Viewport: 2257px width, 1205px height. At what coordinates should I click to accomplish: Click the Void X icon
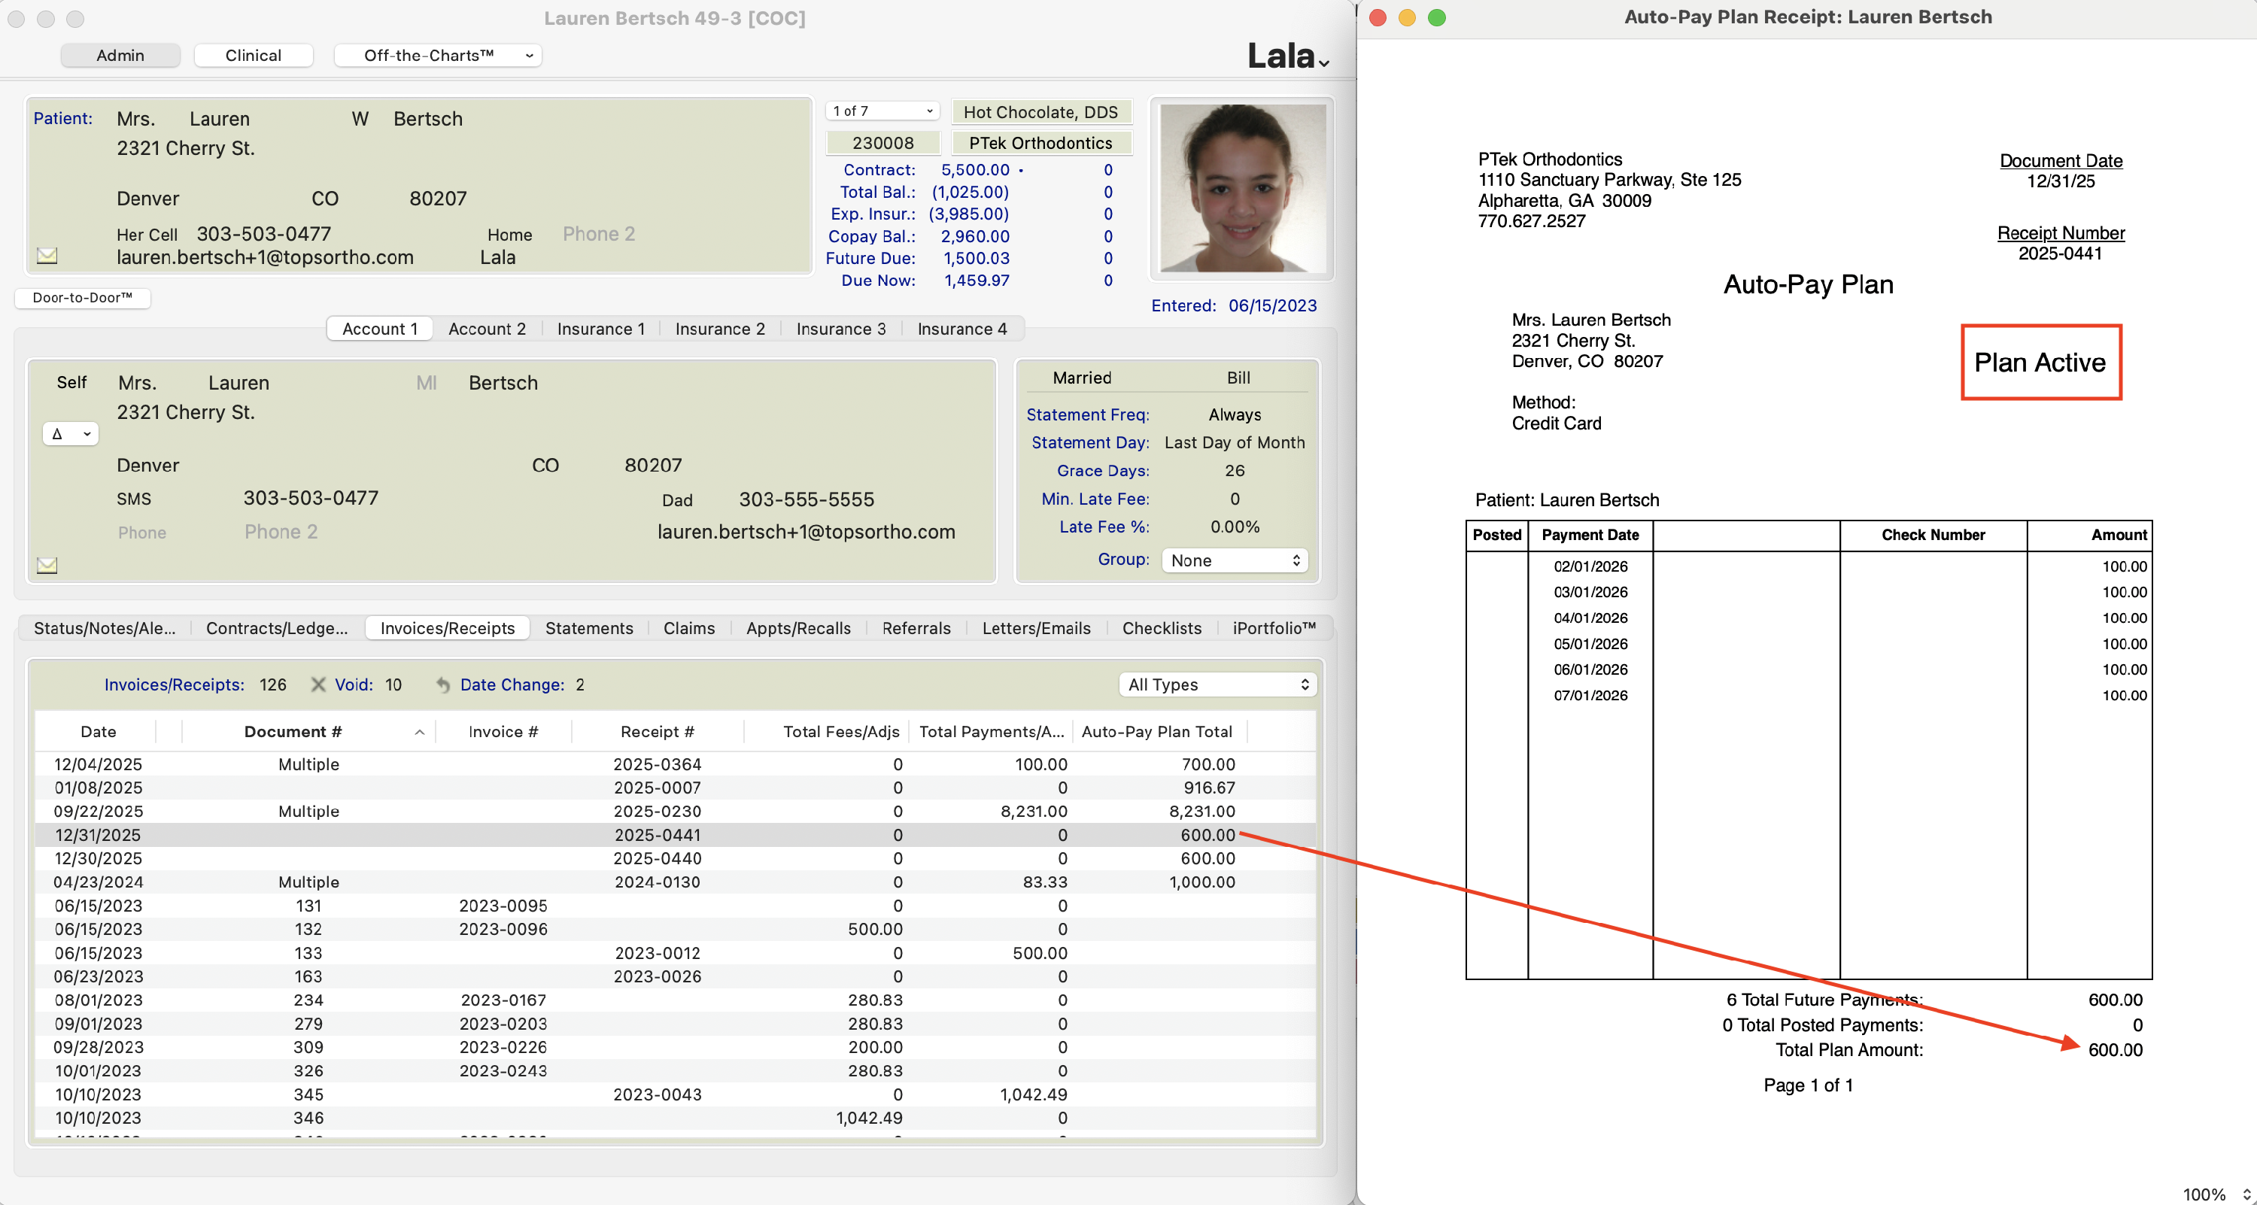pyautogui.click(x=318, y=684)
